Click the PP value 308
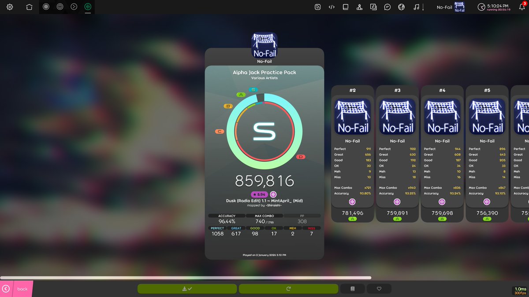529x297 pixels. click(x=302, y=221)
